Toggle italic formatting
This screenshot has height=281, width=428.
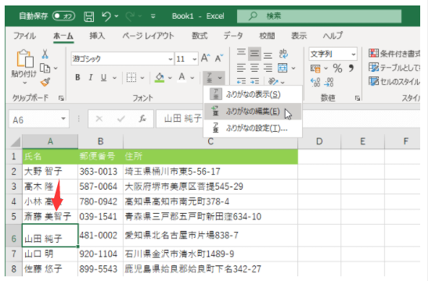tap(91, 77)
